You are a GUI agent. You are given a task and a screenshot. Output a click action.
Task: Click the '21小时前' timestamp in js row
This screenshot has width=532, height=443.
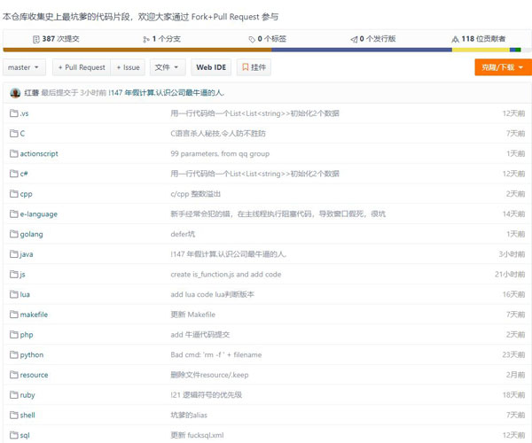(510, 275)
